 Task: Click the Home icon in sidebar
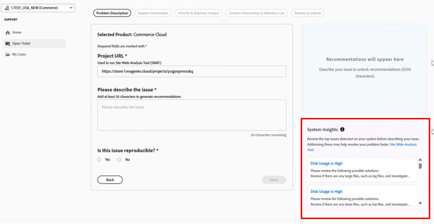coord(8,32)
